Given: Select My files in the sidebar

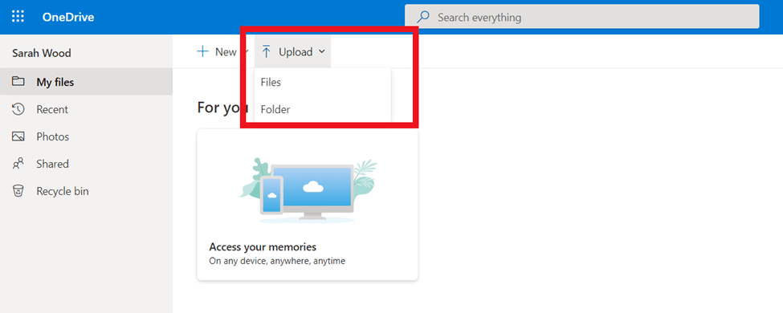Looking at the screenshot, I should point(87,82).
